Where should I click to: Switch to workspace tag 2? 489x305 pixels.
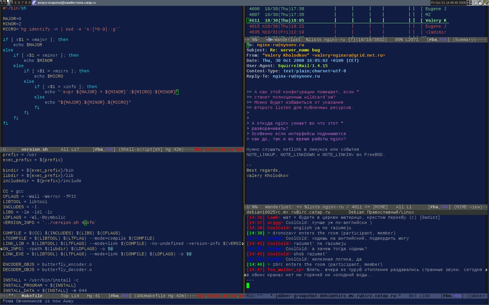pos(5,3)
